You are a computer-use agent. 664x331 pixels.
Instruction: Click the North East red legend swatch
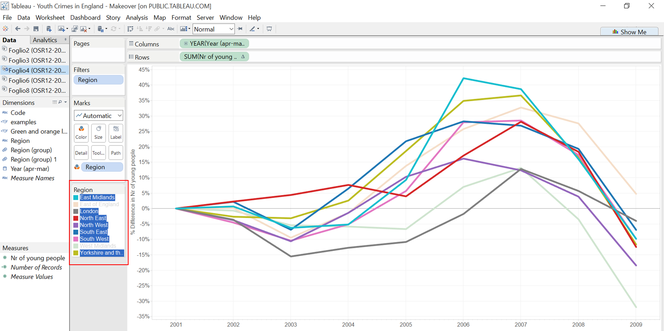[76, 218]
